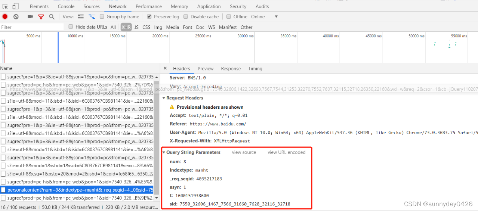Switch to the Preview detail tab
Image resolution: width=478 pixels, height=211 pixels.
tap(206, 69)
